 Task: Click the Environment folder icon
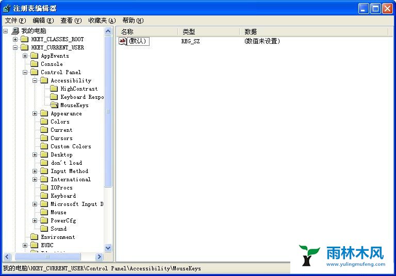pos(35,237)
